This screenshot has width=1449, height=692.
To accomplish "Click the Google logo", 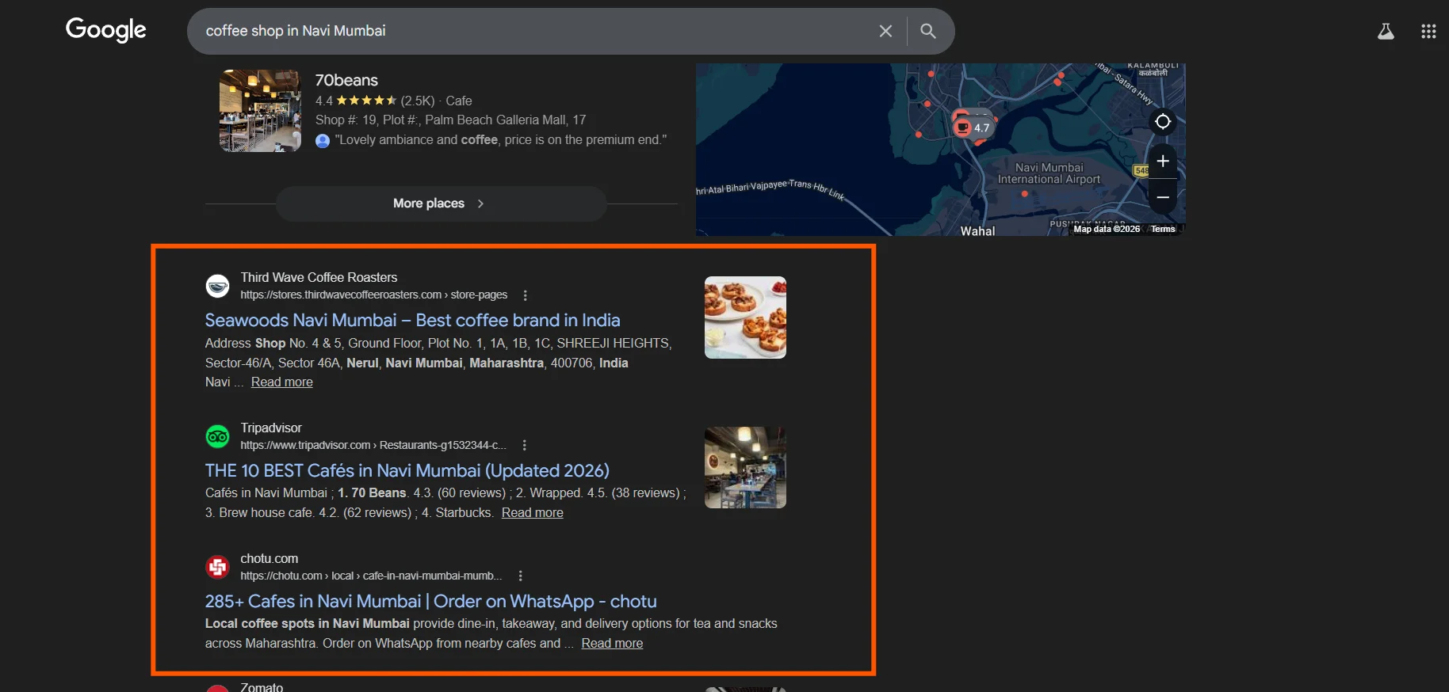I will [105, 30].
